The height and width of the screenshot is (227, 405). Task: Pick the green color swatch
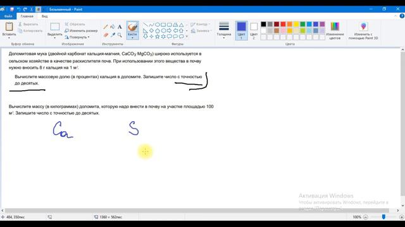tap(302, 24)
